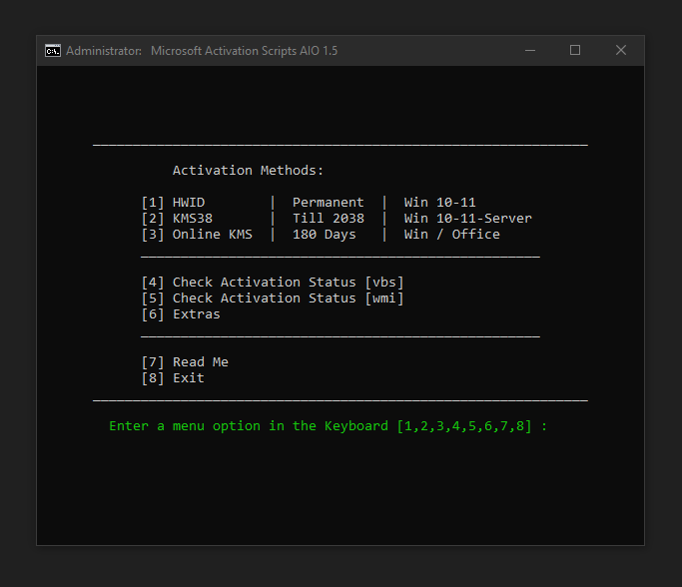This screenshot has width=682, height=587.
Task: Maximize the console window
Action: (575, 51)
